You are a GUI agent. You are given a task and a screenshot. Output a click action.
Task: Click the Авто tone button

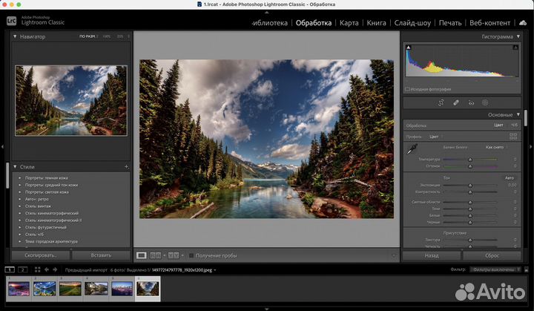(510, 177)
